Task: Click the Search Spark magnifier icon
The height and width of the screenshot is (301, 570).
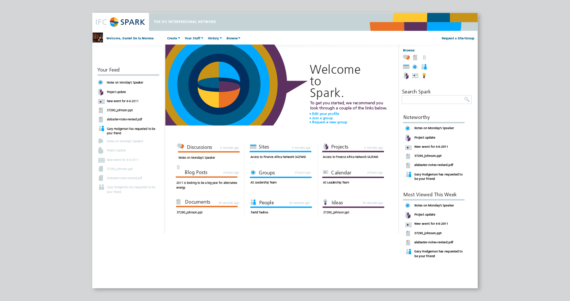Action: coord(467,99)
